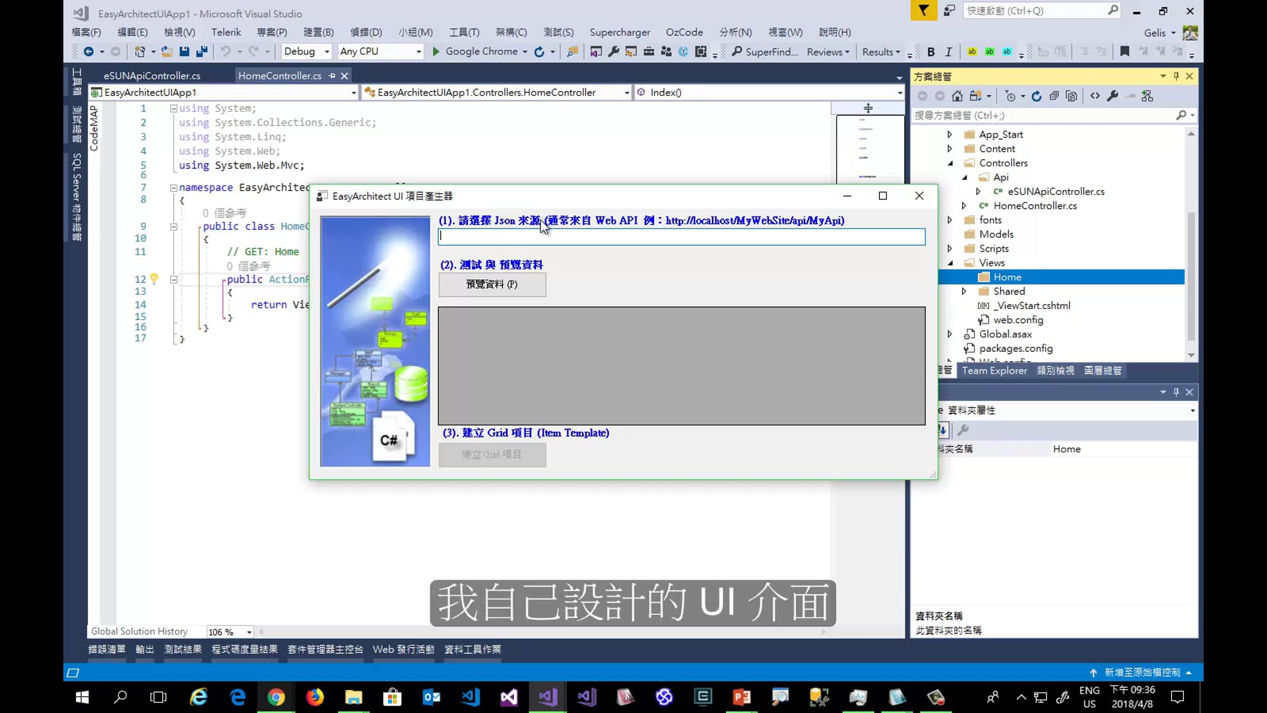1267x713 pixels.
Task: Click the Save All toolbar icon
Action: pos(202,51)
